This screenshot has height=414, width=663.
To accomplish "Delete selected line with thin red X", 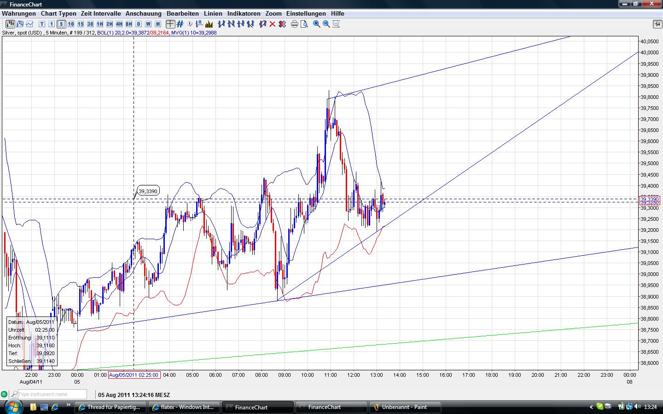I will tap(273, 24).
